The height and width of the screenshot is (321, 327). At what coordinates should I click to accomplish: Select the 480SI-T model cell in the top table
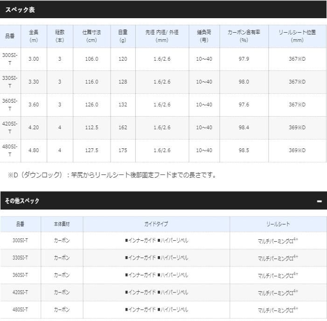click(x=10, y=150)
